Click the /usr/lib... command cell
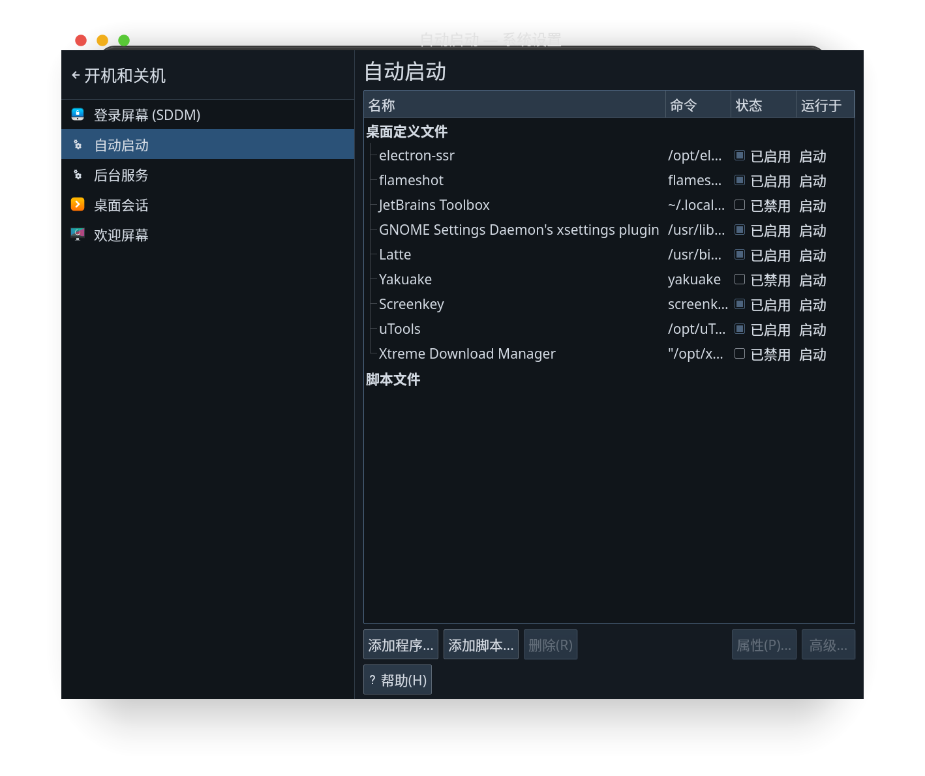This screenshot has width=925, height=776. 697,230
